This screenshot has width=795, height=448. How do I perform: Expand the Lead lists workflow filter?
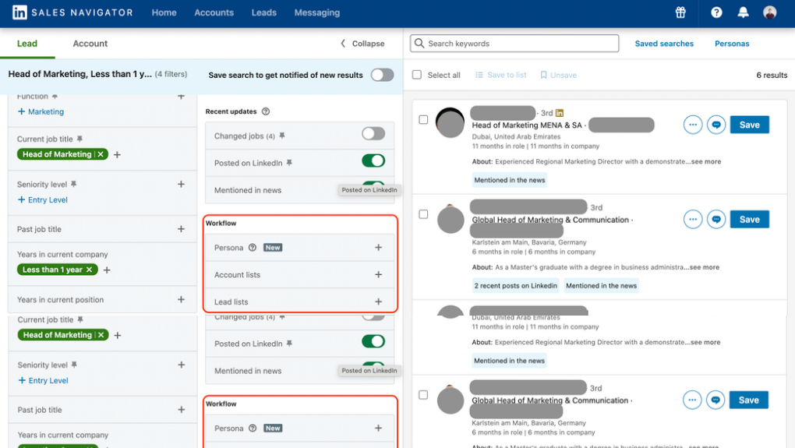click(x=378, y=302)
